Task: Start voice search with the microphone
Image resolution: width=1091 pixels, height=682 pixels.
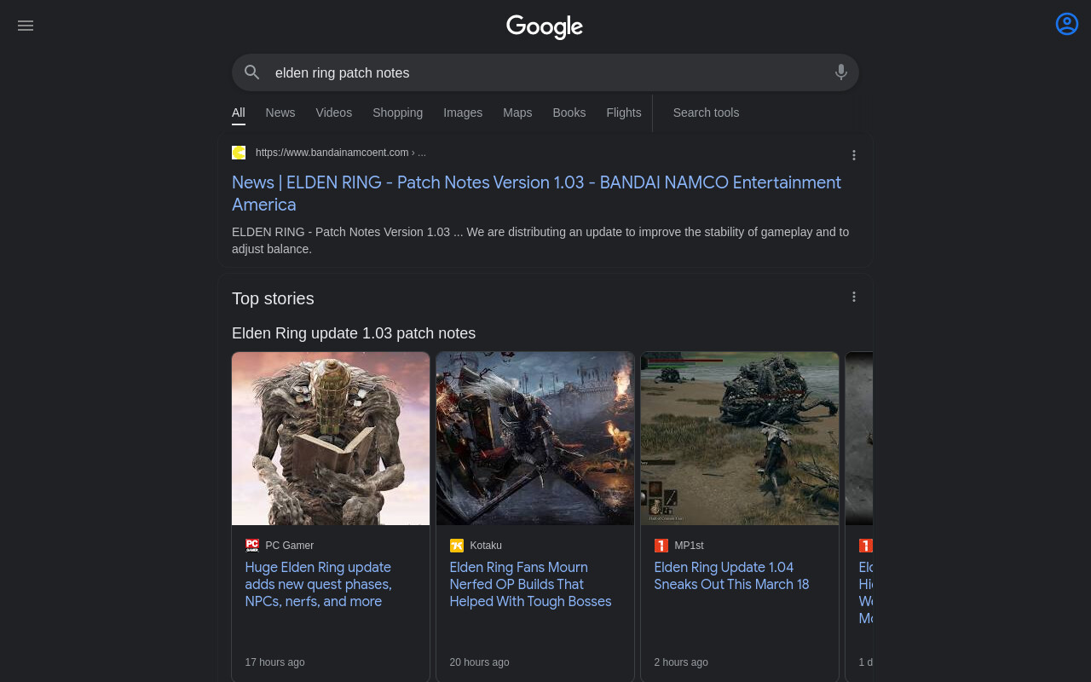Action: pos(841,72)
